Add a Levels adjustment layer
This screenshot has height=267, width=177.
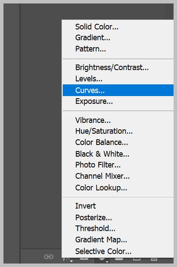pyautogui.click(x=118, y=79)
